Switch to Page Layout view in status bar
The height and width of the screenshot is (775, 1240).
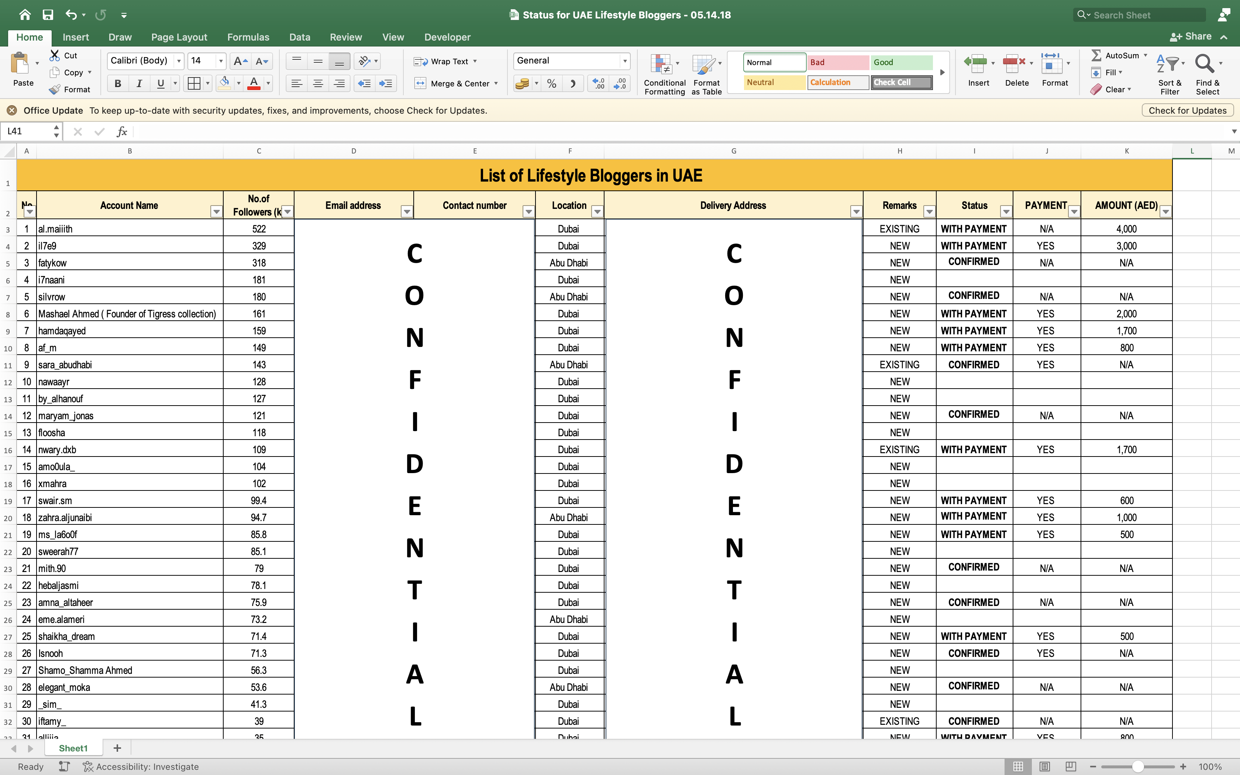(1044, 766)
